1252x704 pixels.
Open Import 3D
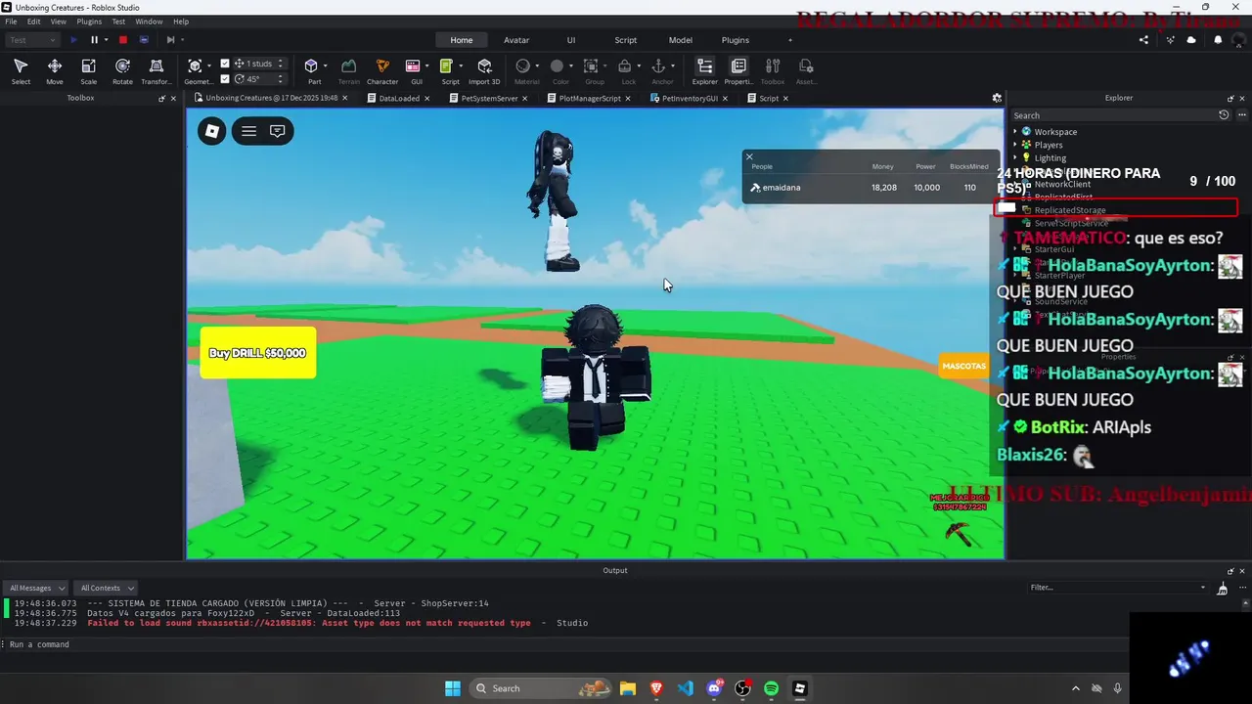click(x=484, y=70)
